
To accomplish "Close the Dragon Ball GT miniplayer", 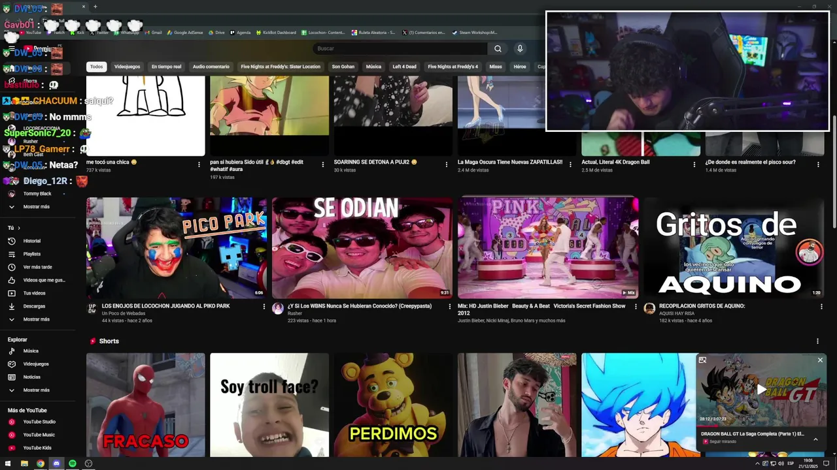I will pos(820,360).
